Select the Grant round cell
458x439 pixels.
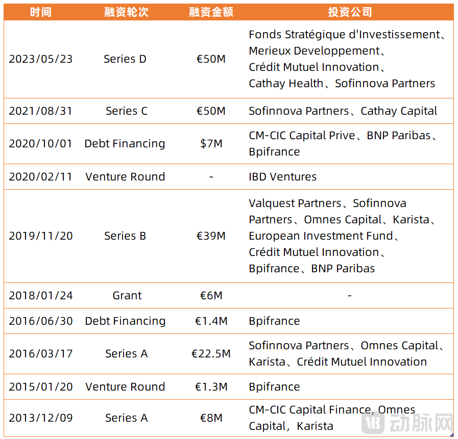127,296
